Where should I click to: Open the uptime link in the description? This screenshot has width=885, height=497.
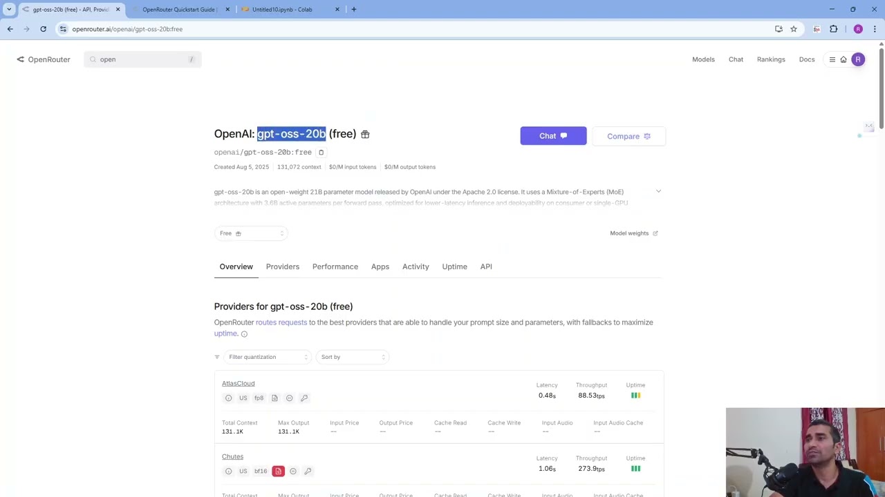point(225,333)
